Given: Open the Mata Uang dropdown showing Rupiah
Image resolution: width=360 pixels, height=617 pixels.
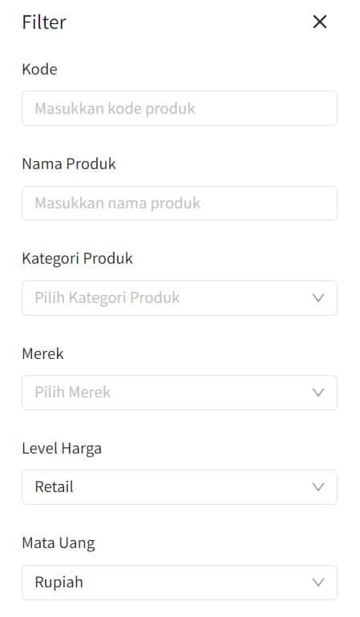Looking at the screenshot, I should [x=180, y=583].
